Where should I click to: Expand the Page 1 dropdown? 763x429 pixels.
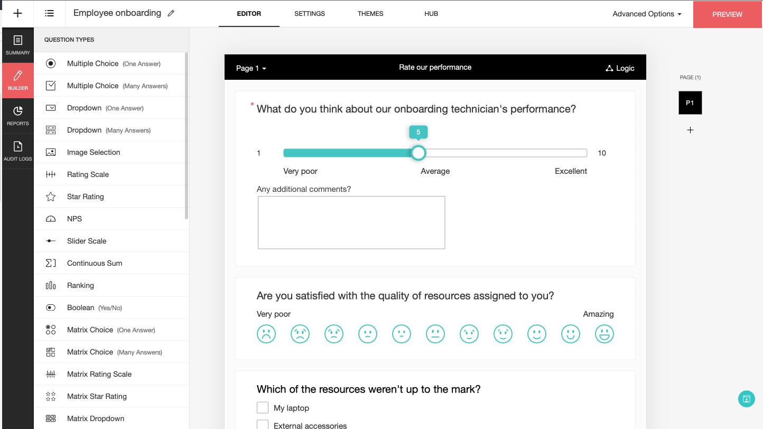point(251,68)
